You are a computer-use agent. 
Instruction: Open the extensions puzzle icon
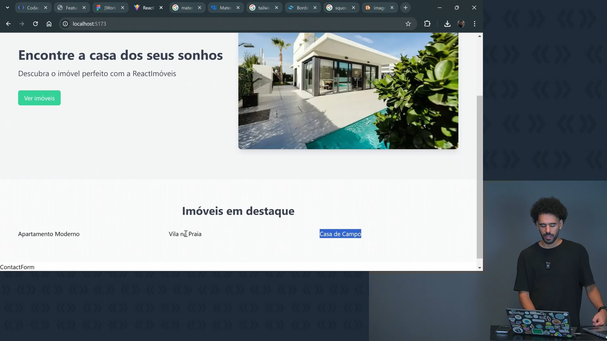click(427, 24)
